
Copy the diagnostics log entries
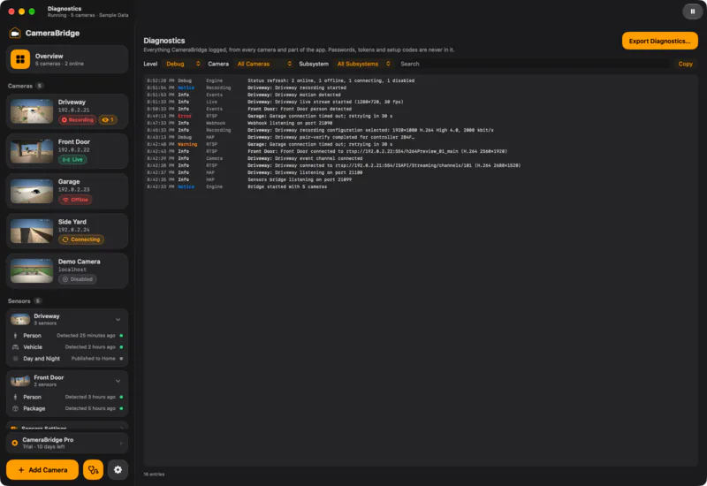tap(685, 64)
